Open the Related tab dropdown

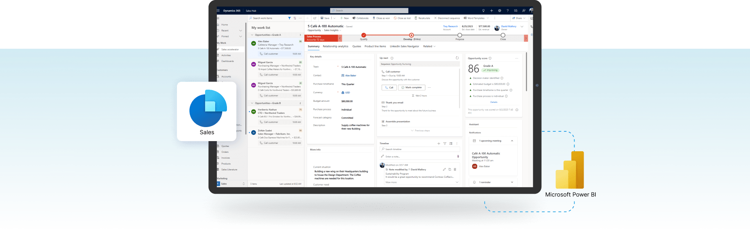pos(429,46)
